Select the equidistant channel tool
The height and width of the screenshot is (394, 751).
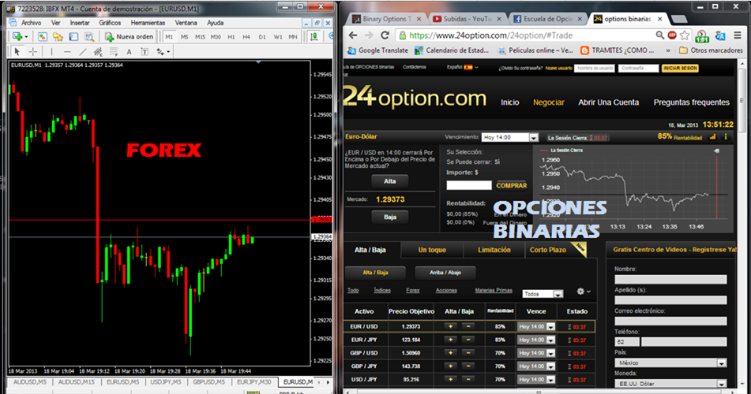point(98,51)
